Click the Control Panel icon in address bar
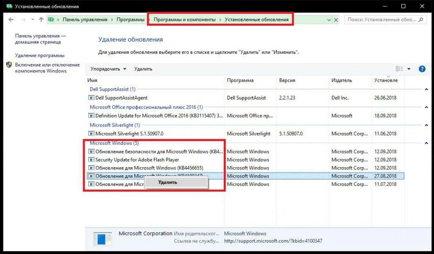This screenshot has width=434, height=254. click(51, 19)
